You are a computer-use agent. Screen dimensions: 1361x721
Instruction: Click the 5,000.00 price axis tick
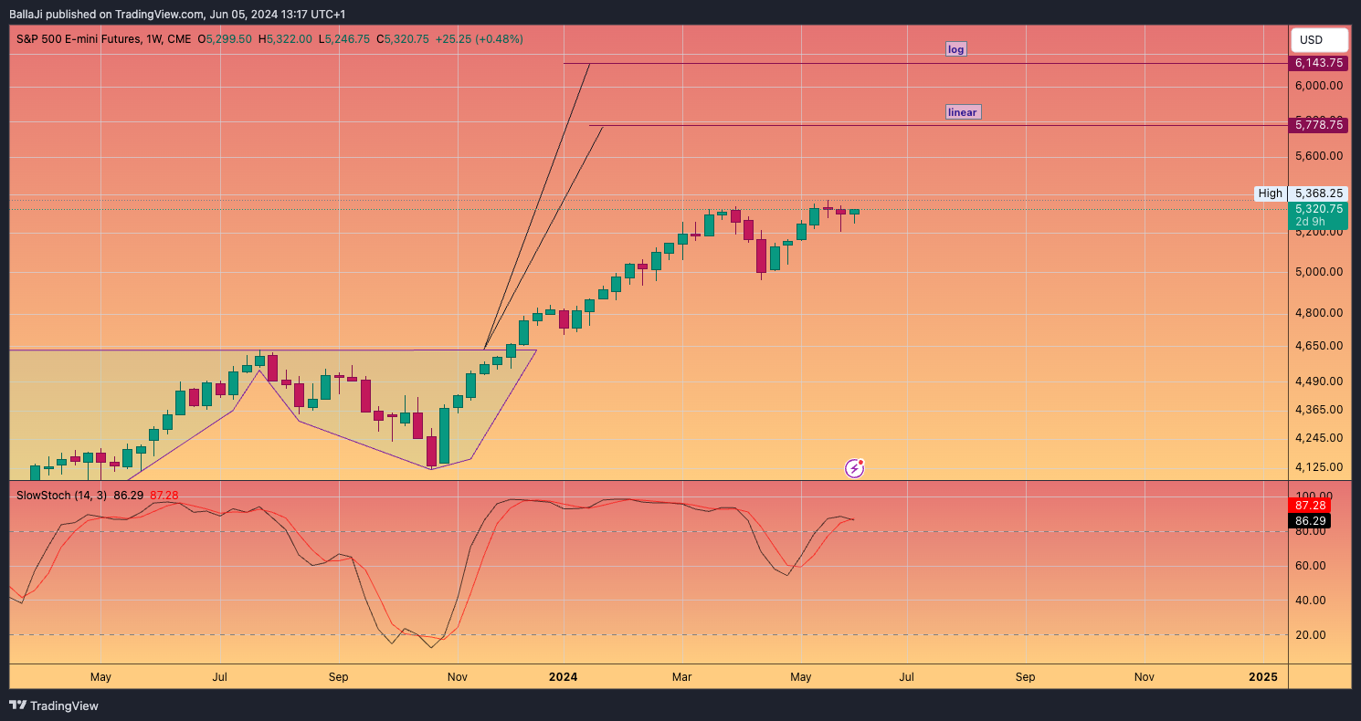[1318, 272]
